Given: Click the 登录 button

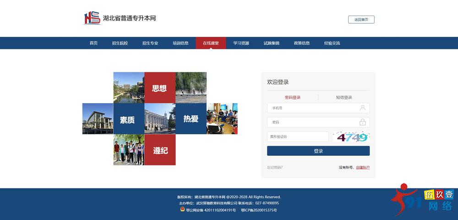Looking at the screenshot, I should point(318,151).
